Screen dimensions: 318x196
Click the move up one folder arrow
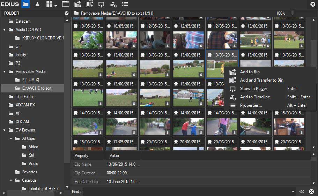(37, 4)
